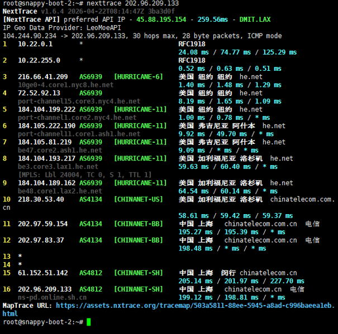
Task: Click the MapTrace URL link
Action: pyautogui.click(x=168, y=309)
